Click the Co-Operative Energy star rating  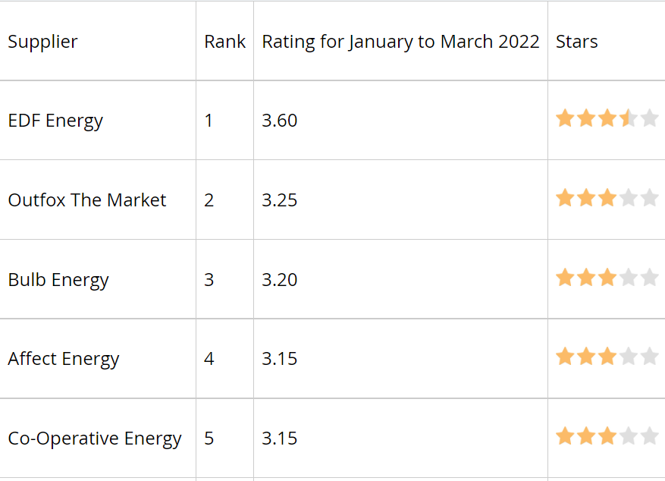click(607, 436)
